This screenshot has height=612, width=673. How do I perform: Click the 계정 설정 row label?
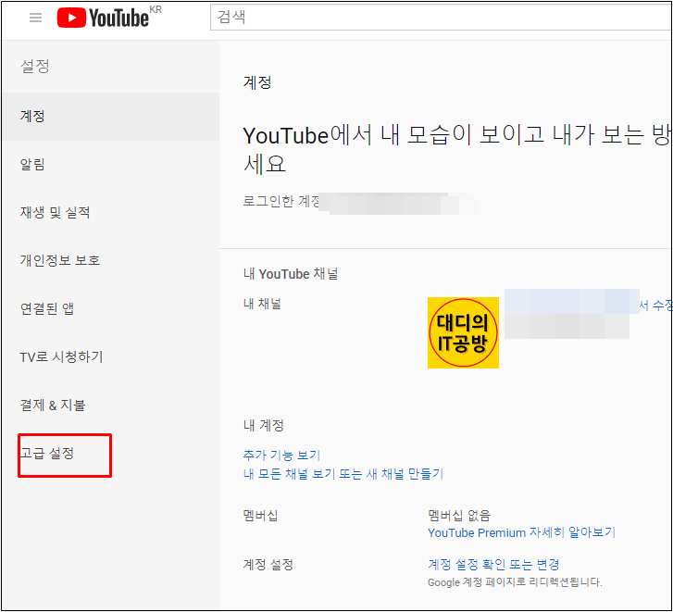click(268, 565)
